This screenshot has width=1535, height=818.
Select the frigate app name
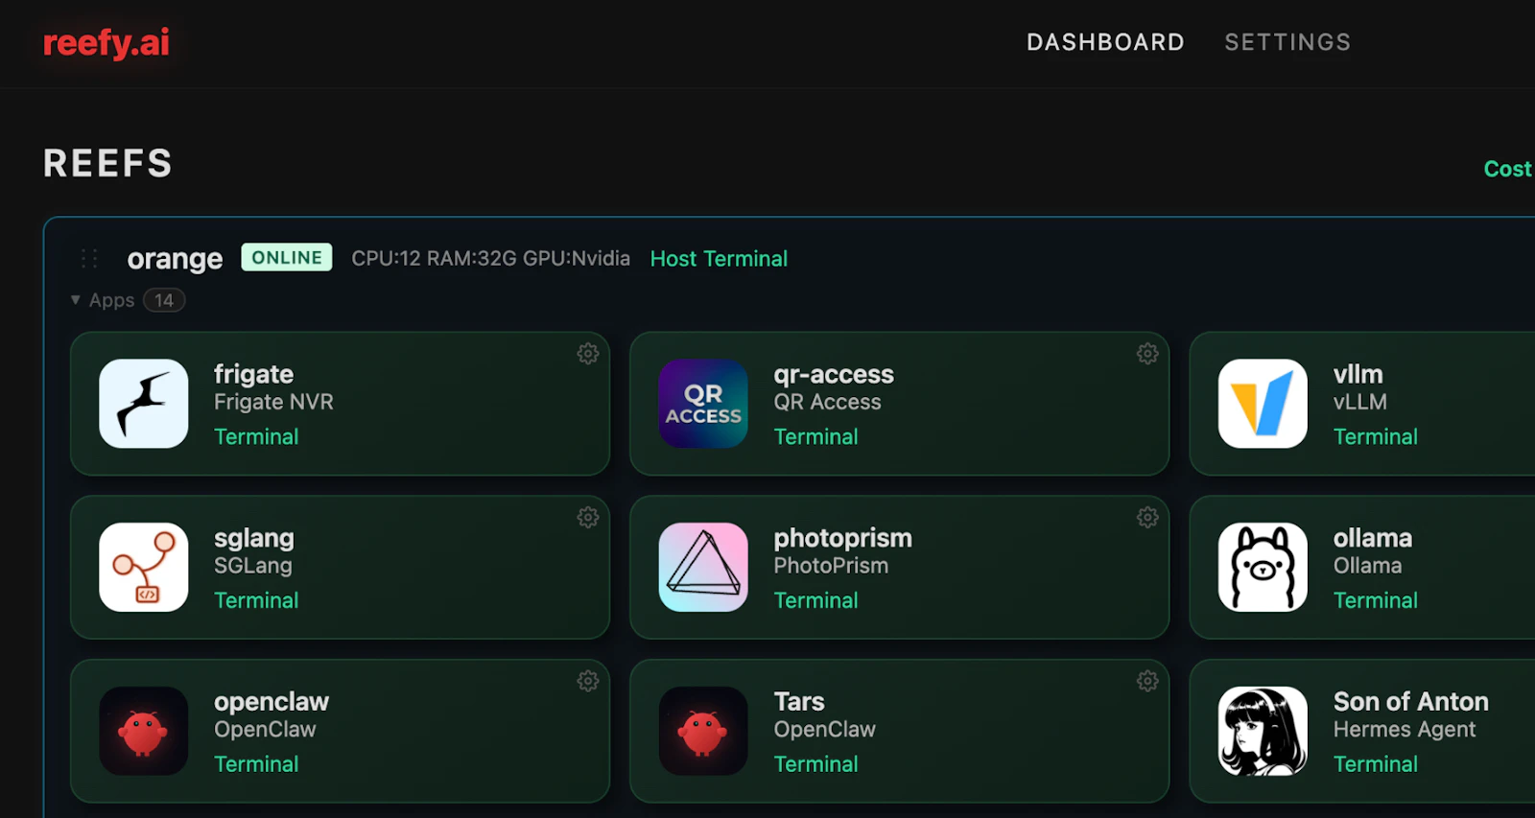tap(253, 374)
